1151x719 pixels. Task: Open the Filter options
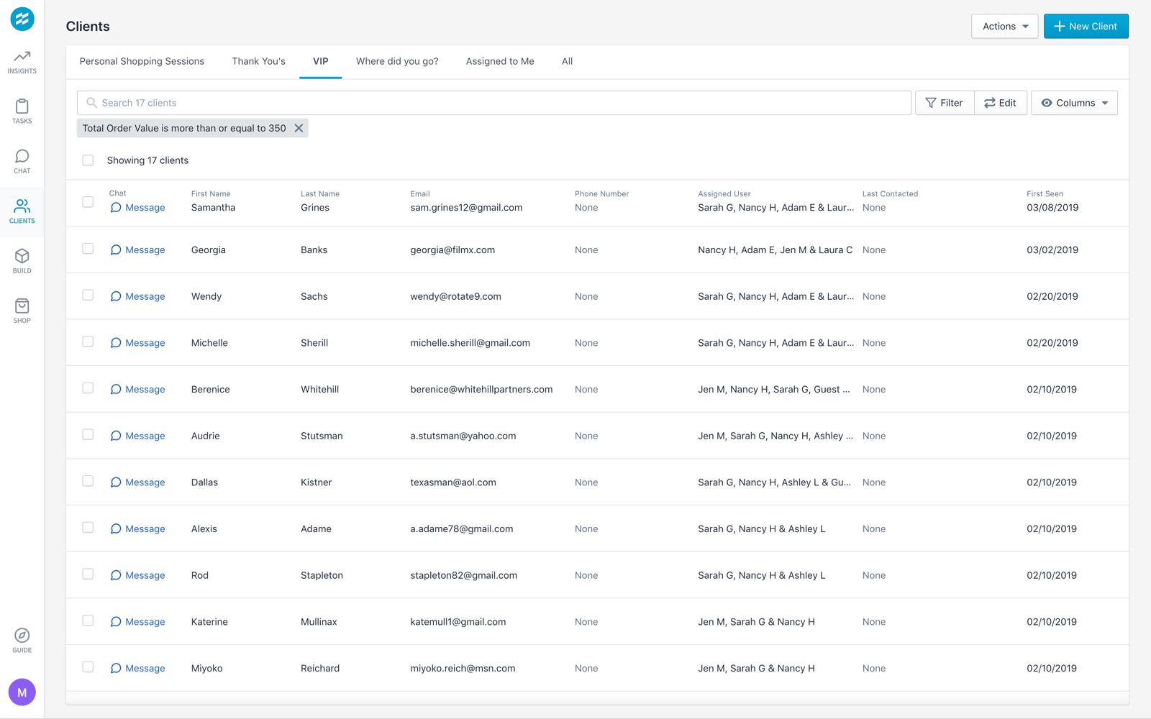pyautogui.click(x=944, y=103)
